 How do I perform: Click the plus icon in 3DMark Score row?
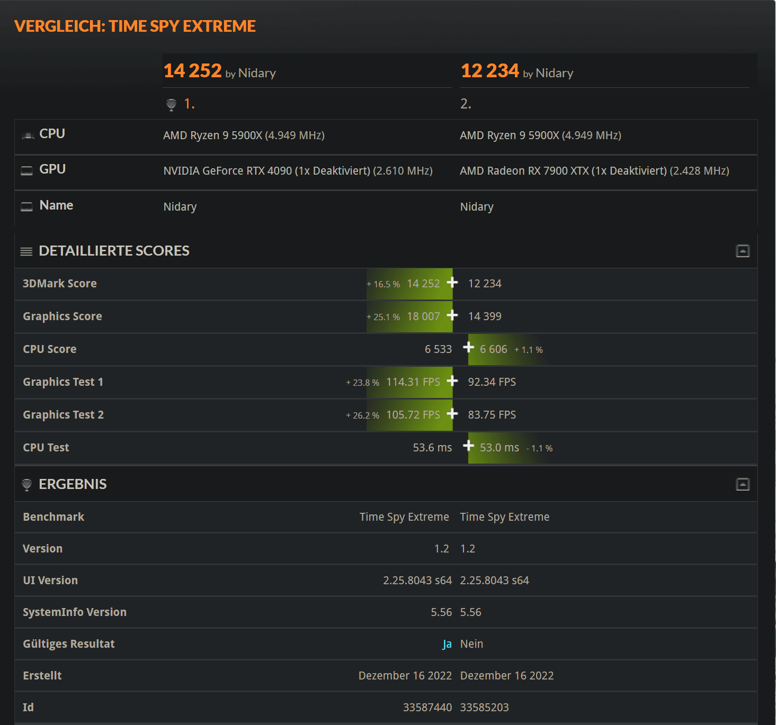[452, 282]
